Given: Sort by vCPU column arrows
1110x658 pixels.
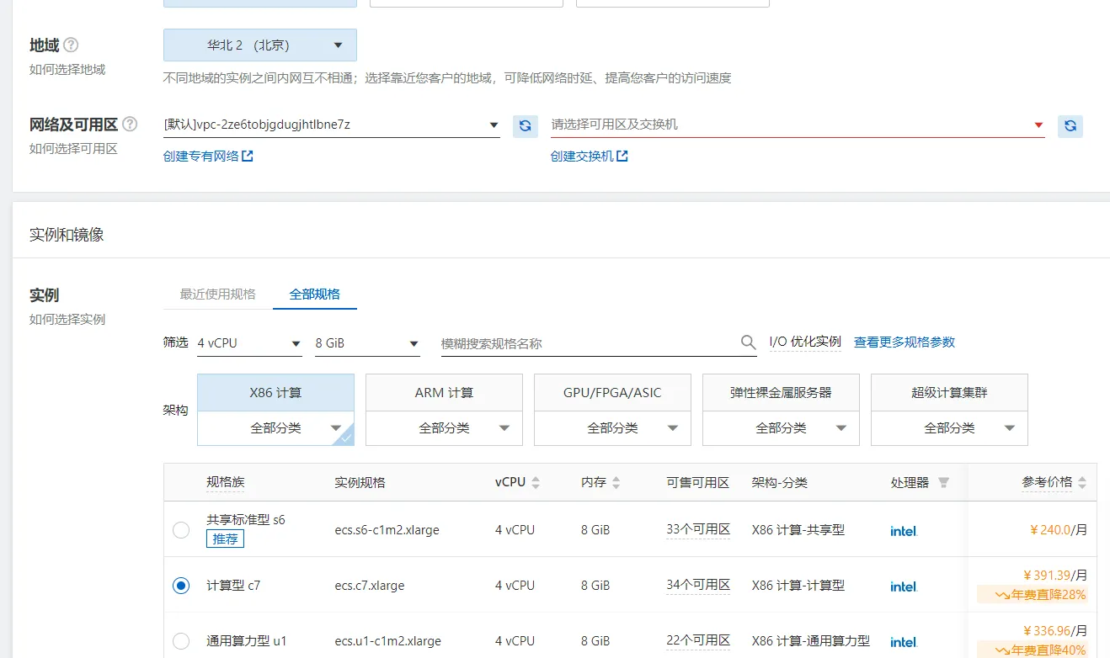Looking at the screenshot, I should pyautogui.click(x=536, y=483).
